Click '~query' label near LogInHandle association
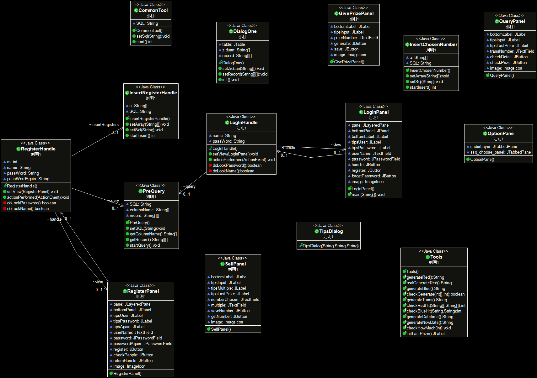 tap(189, 186)
